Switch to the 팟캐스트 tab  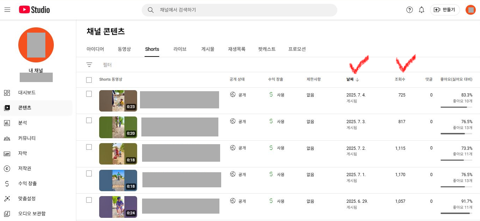click(x=267, y=49)
